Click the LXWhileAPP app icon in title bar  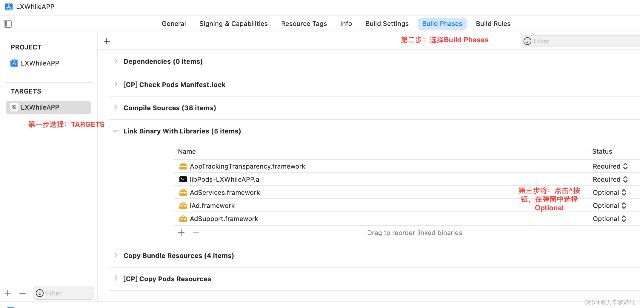tap(9, 7)
